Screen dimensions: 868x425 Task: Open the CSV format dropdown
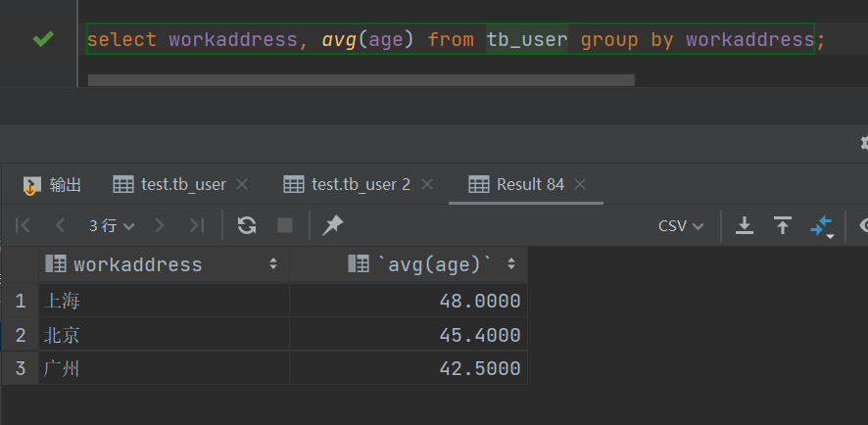pyautogui.click(x=681, y=225)
